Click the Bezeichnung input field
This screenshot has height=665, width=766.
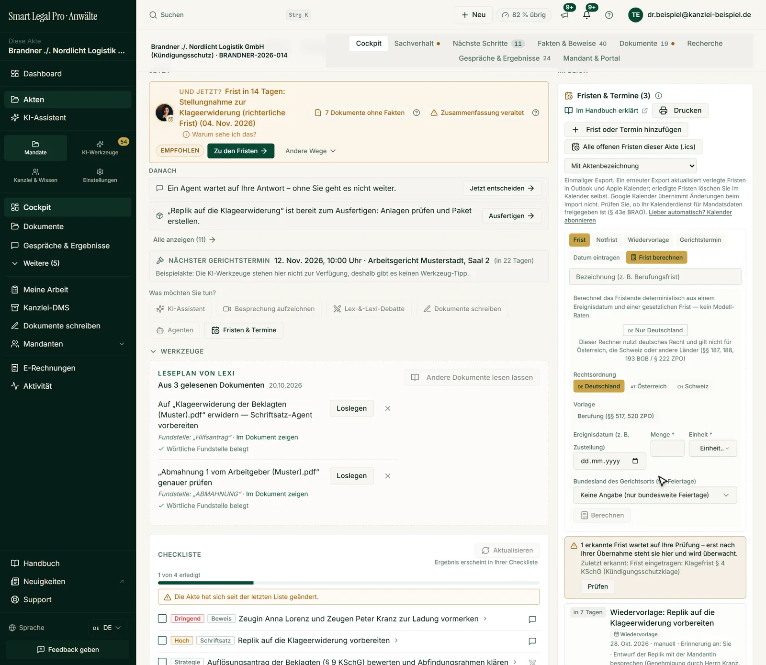click(655, 277)
